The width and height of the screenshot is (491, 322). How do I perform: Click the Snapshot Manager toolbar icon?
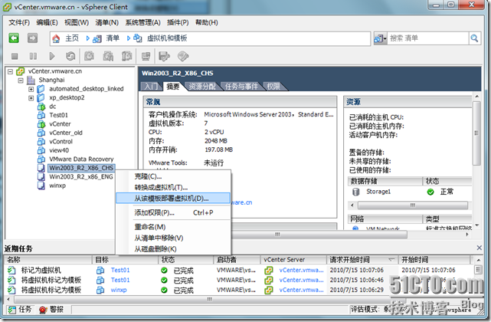point(126,57)
